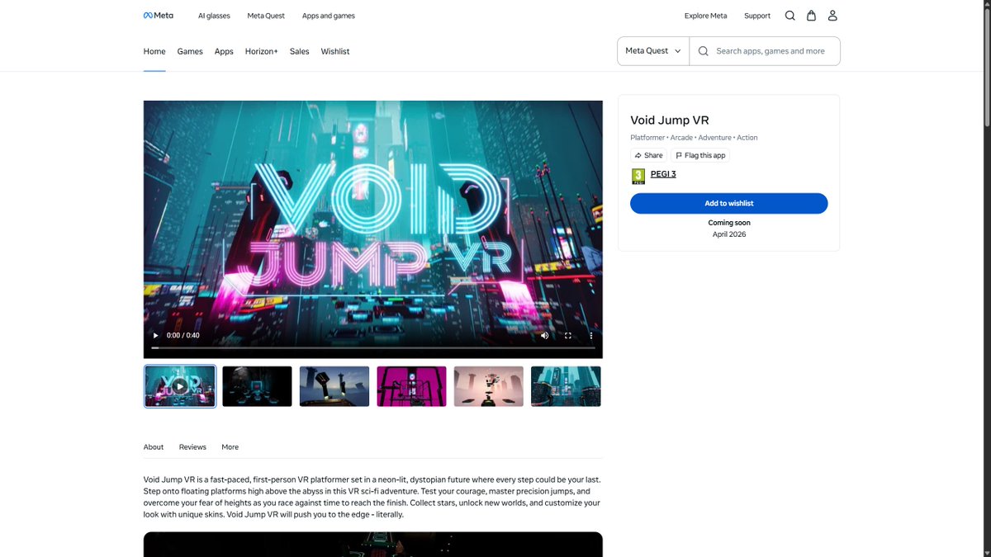Viewport: 991px width, 557px height.
Task: Select the sixth teal city screenshot thumbnail
Action: (566, 386)
